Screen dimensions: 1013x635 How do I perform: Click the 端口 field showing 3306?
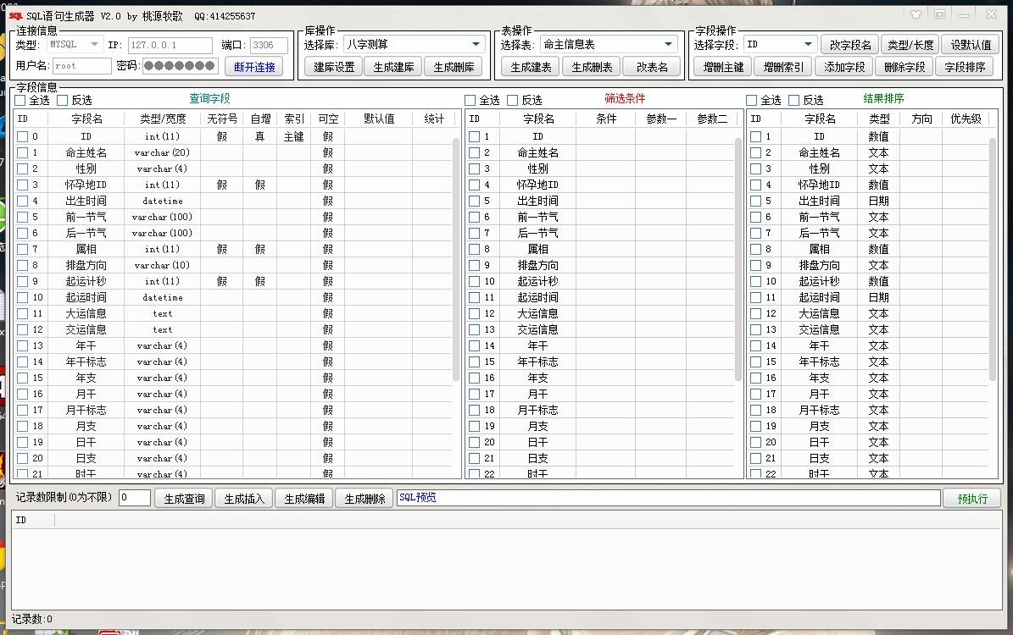(269, 45)
